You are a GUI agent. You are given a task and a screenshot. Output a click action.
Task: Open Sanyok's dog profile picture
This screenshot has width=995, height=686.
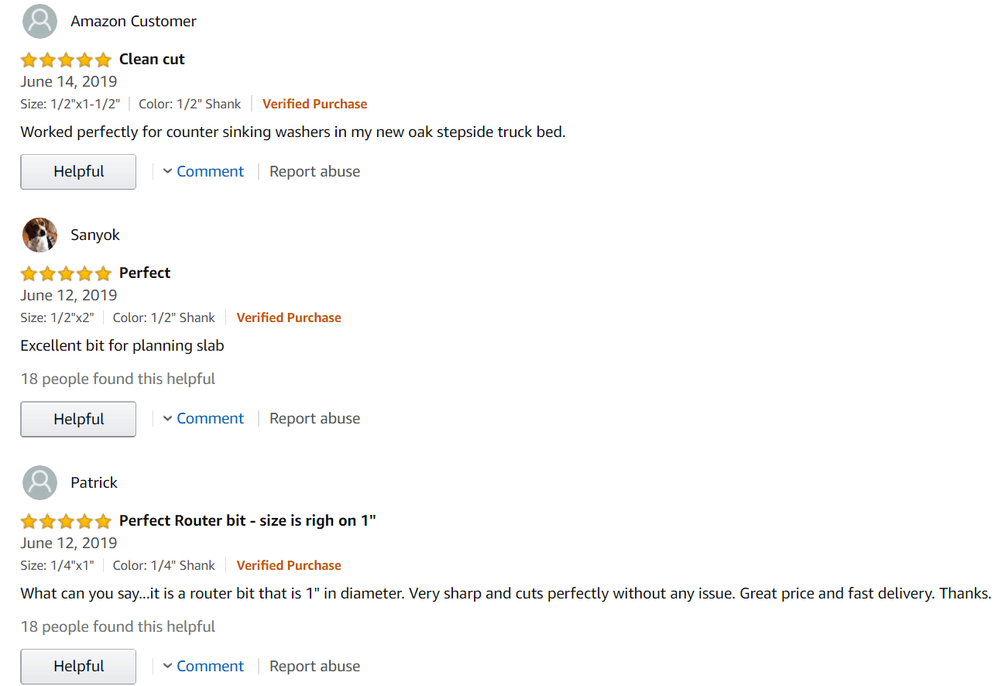coord(39,235)
